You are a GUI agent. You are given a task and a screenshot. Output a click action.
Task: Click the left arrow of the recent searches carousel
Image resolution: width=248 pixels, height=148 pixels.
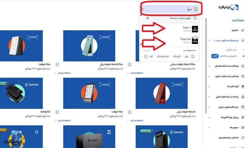click(x=146, y=56)
